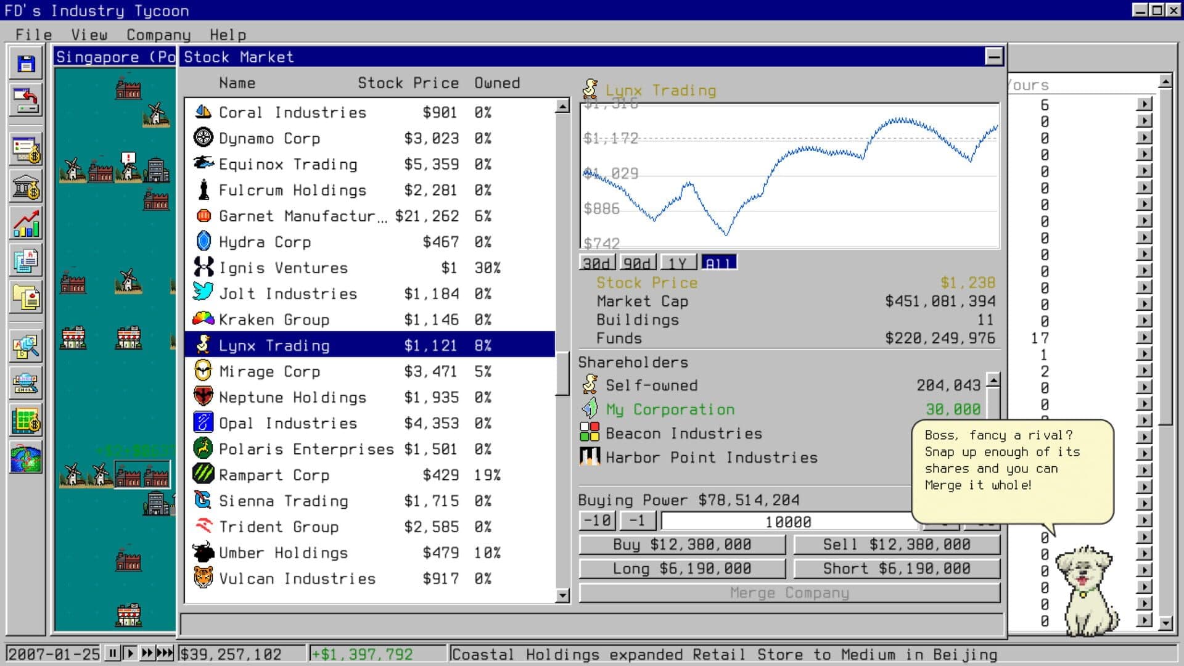Select the Sienna Trading stock row
This screenshot has width=1184, height=666.
pos(369,501)
